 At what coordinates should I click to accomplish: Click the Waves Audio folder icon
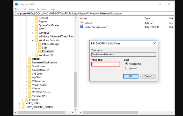click(30, 85)
